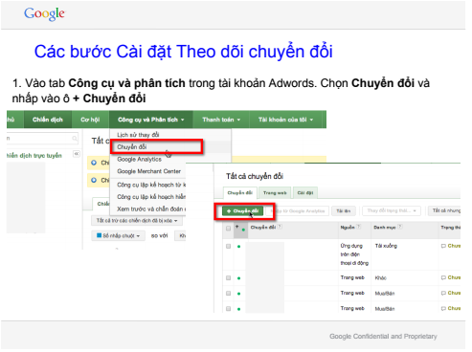Click the Tải lên button
The height and width of the screenshot is (352, 472).
[x=344, y=210]
